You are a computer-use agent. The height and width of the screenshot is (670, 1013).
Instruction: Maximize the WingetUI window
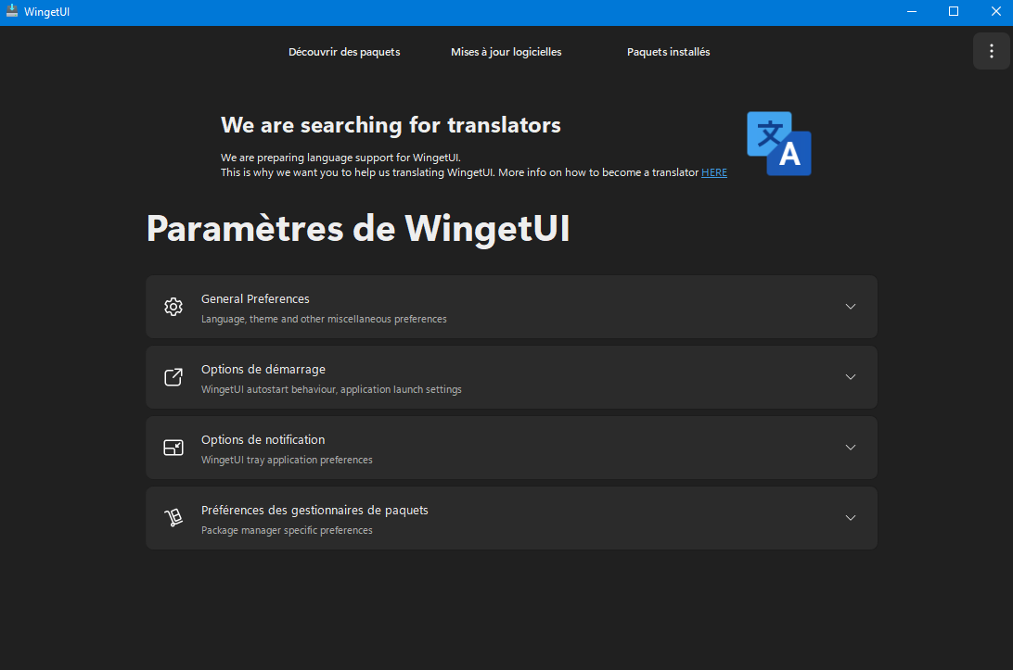pyautogui.click(x=953, y=12)
